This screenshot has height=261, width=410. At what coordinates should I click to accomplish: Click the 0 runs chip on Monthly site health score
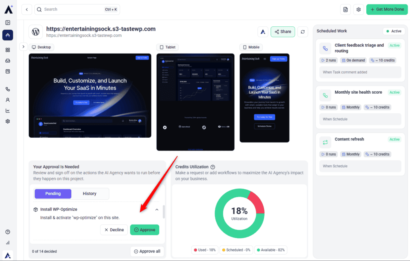tap(329, 108)
